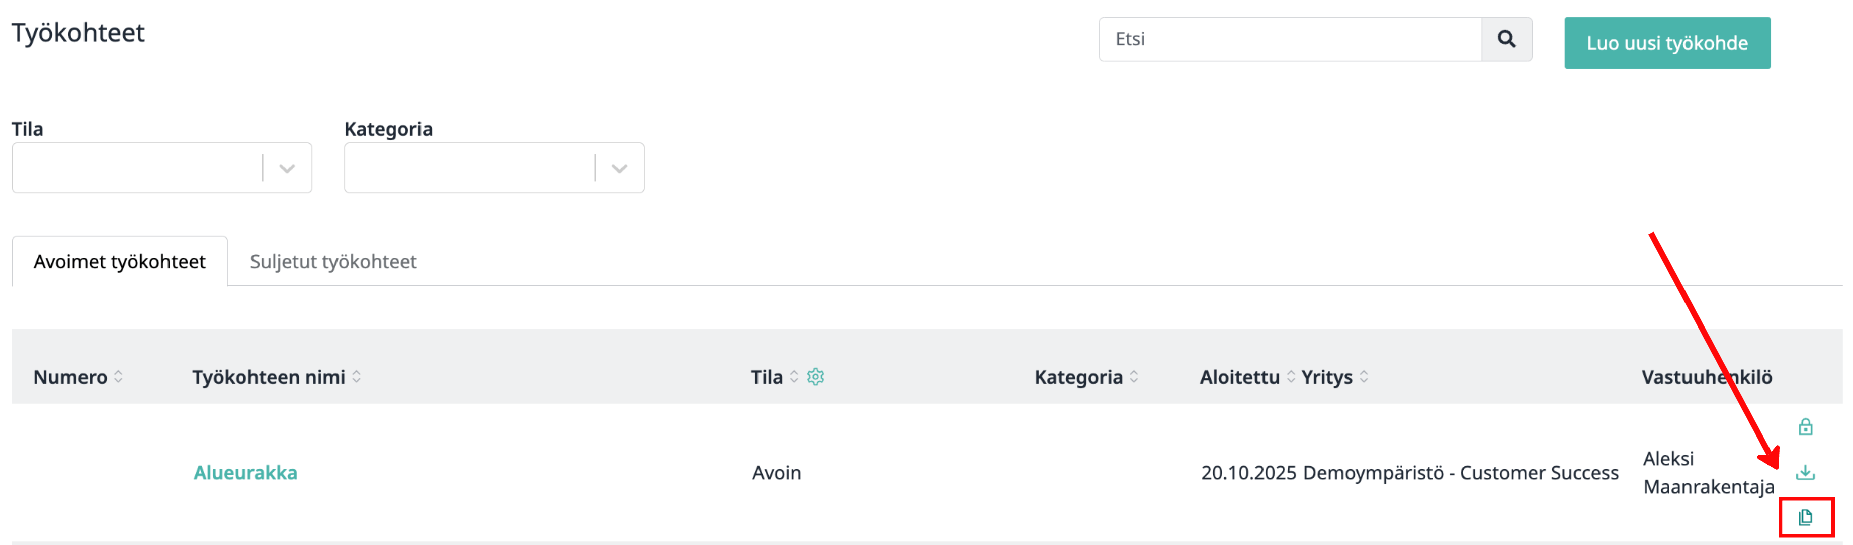Image resolution: width=1853 pixels, height=545 pixels.
Task: Open the Alueurakka work site link
Action: point(245,473)
